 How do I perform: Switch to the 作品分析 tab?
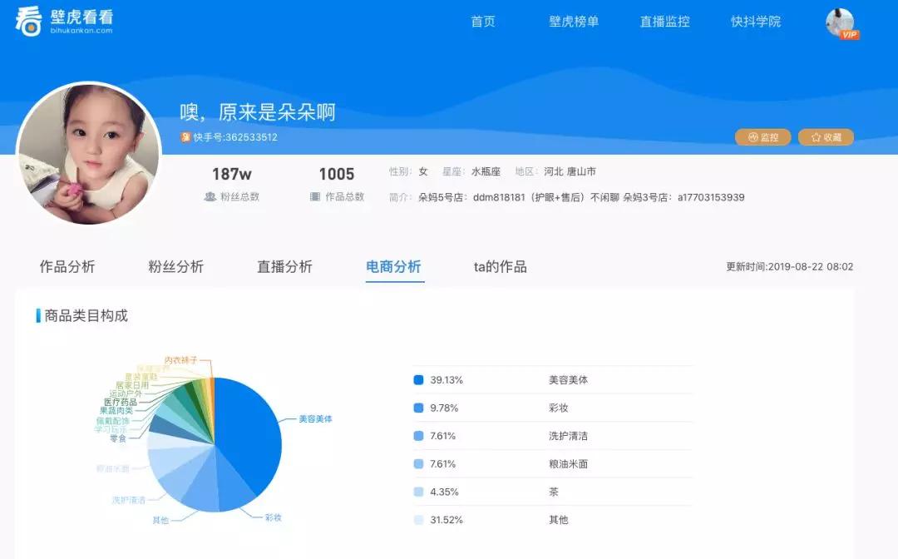pos(67,267)
